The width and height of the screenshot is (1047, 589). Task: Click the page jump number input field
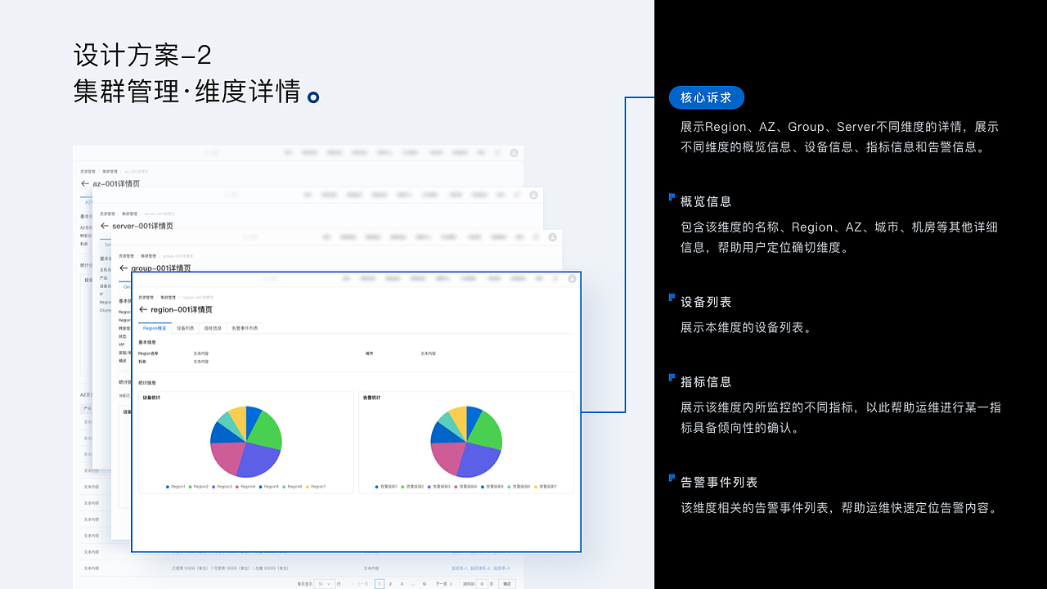[482, 584]
